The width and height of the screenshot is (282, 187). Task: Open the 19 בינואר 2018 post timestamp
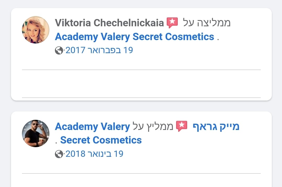(x=94, y=154)
